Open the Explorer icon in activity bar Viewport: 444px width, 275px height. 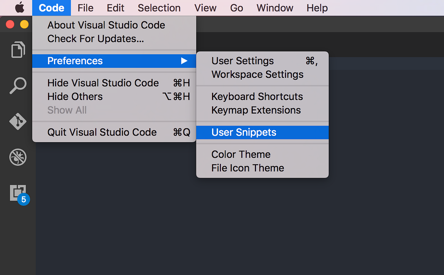18,50
